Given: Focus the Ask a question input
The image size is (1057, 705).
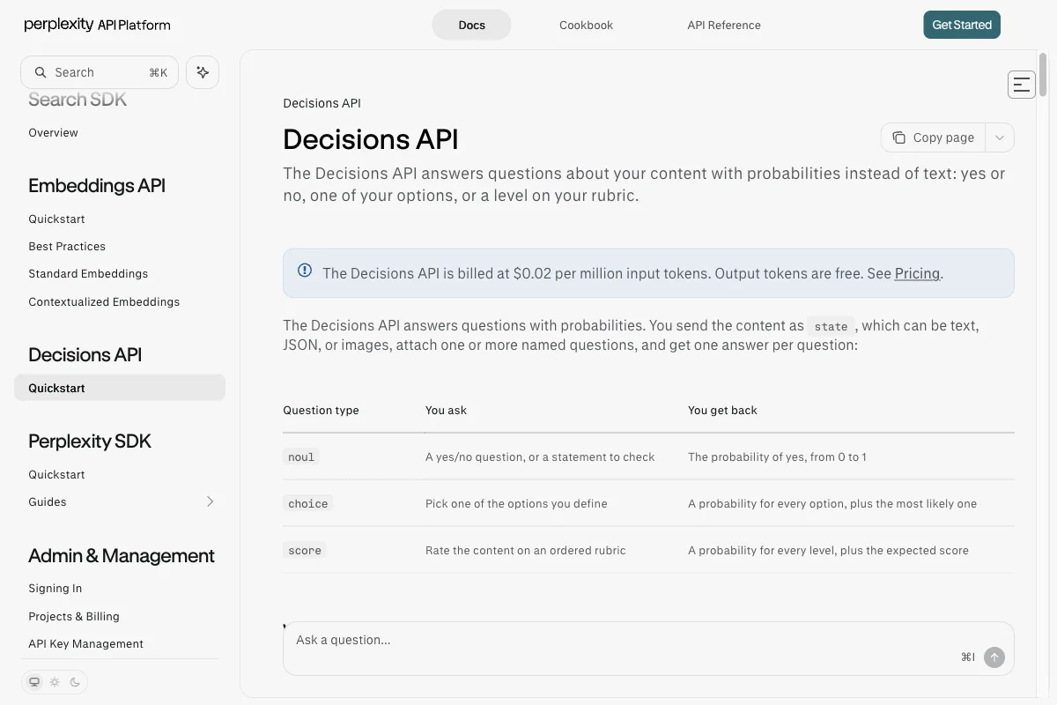Looking at the screenshot, I should (648, 649).
